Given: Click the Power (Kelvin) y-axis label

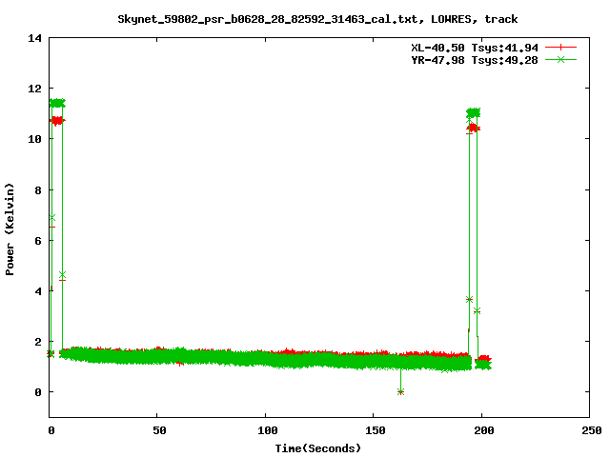Looking at the screenshot, I should click(x=10, y=229).
